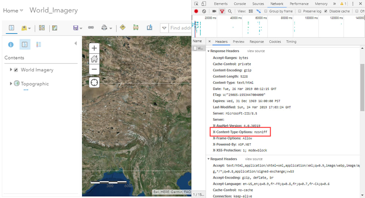Go to default extent with home button

click(x=94, y=59)
